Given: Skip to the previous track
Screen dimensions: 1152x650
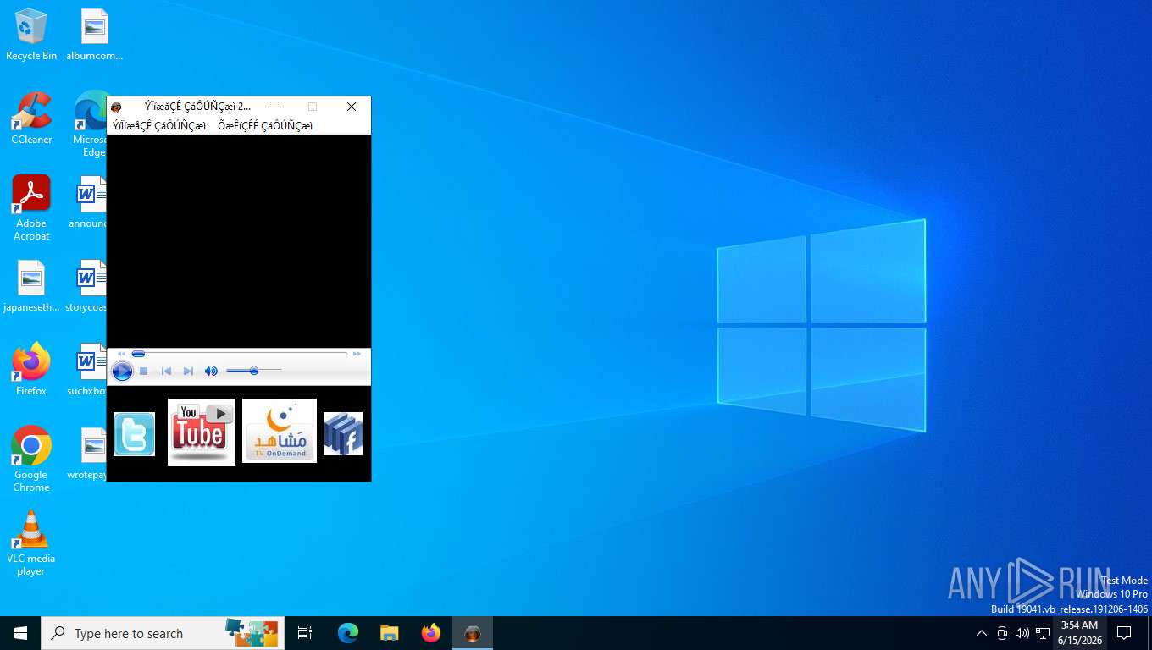Looking at the screenshot, I should coord(166,371).
